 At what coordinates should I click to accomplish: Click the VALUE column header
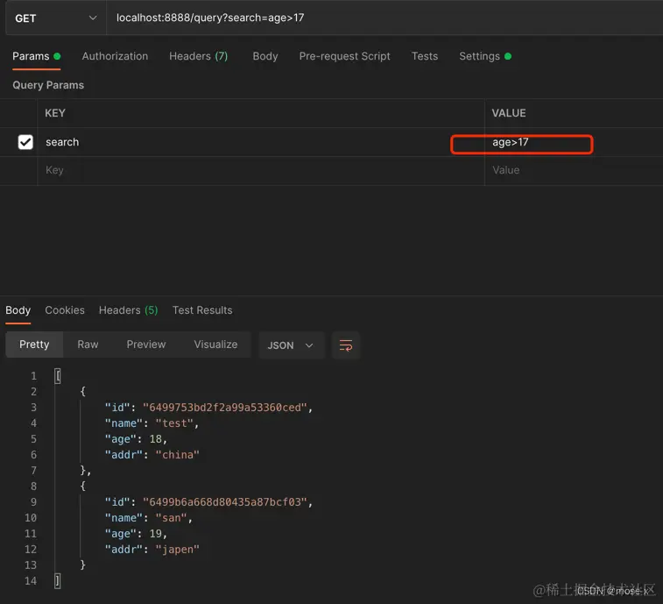(509, 113)
